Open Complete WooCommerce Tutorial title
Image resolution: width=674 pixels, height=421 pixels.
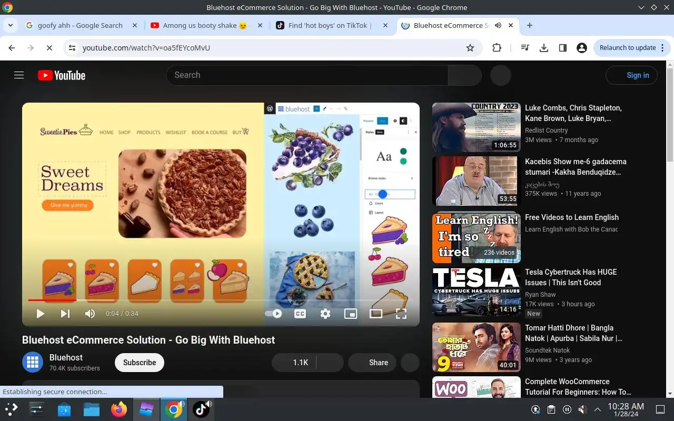tap(578, 387)
